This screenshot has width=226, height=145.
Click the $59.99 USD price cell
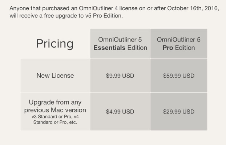coord(179,76)
